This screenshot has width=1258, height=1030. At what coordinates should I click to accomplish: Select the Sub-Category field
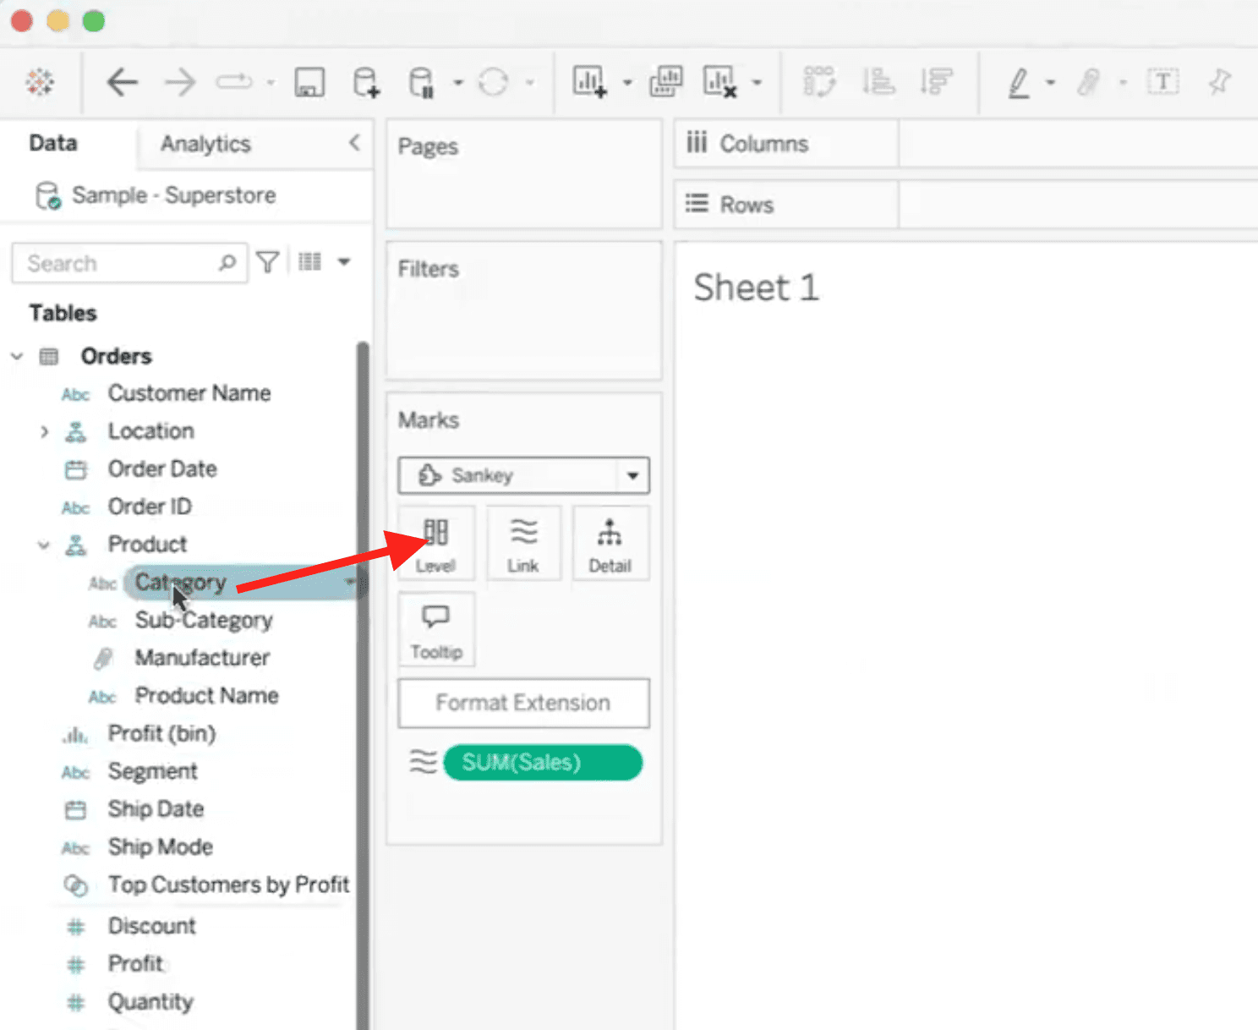[x=203, y=621]
